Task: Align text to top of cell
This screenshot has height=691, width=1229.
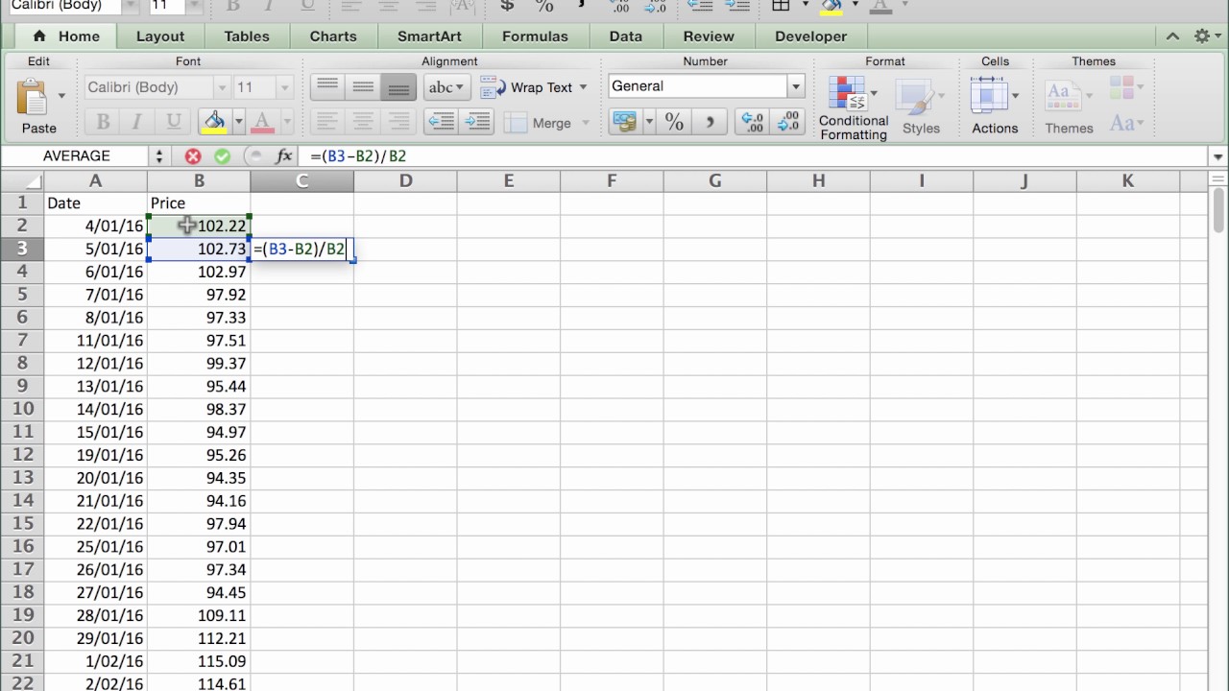Action: pyautogui.click(x=327, y=87)
